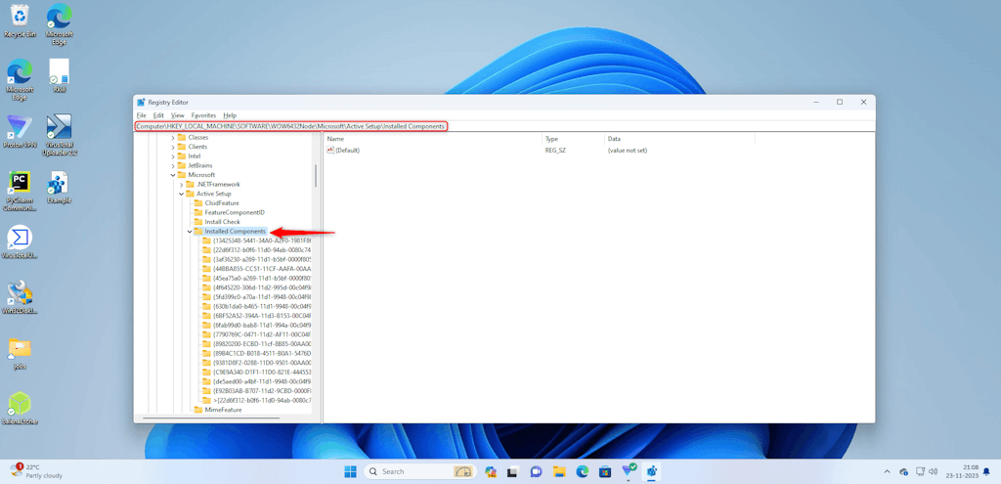Click the volume tray icon
This screenshot has width=1001, height=484.
coord(934,472)
